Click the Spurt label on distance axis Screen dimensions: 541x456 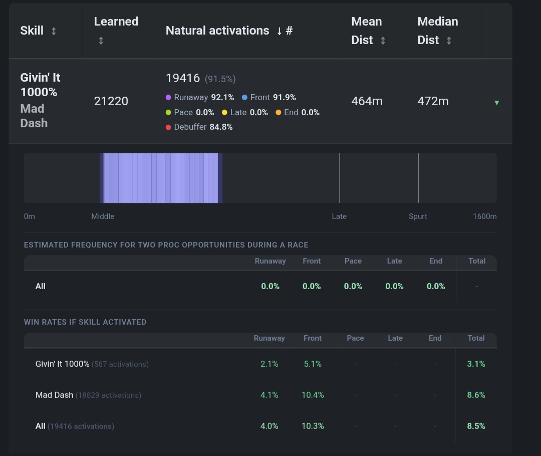(x=418, y=216)
